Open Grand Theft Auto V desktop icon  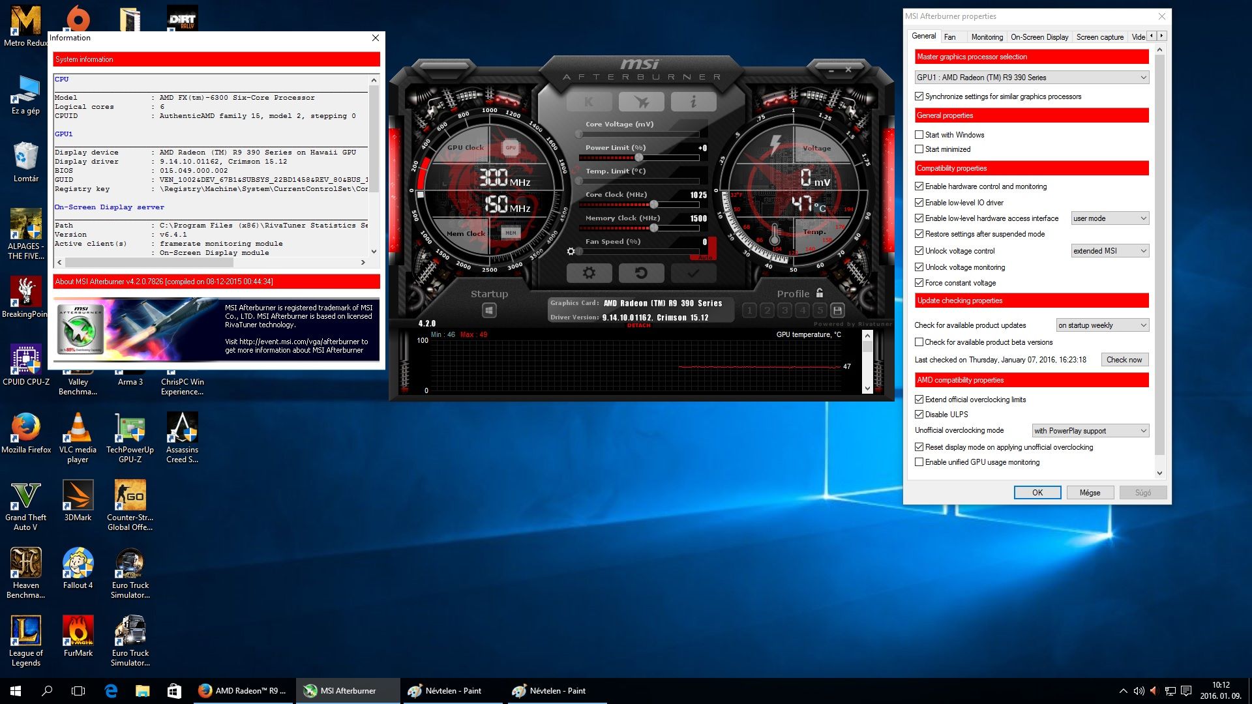coord(26,506)
